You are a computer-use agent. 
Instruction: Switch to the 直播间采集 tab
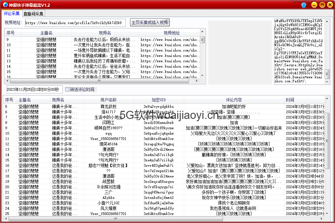[33, 14]
